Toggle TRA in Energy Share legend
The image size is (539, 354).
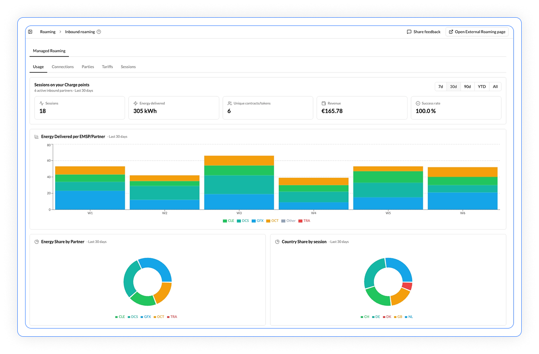171,317
